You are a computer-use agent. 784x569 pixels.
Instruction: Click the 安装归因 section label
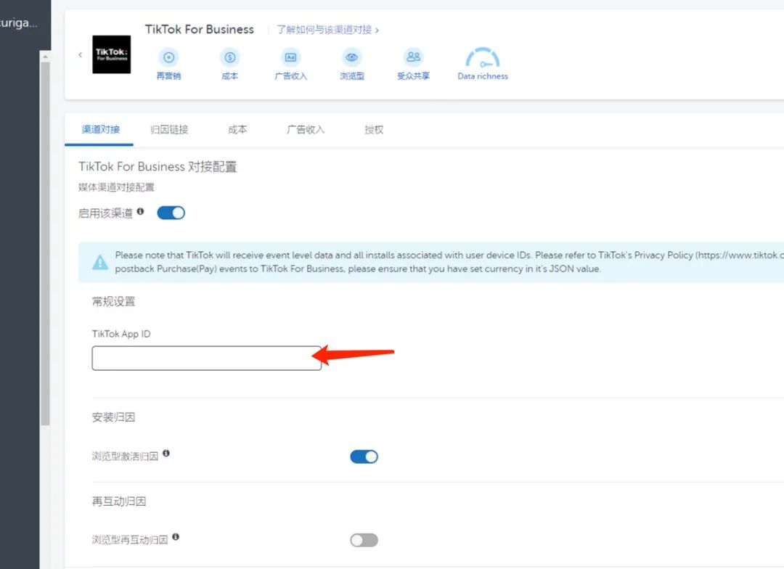pyautogui.click(x=113, y=417)
